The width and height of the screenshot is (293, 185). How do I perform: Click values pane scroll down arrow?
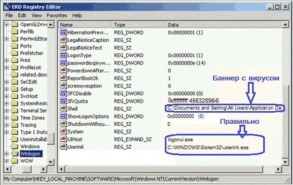point(285,162)
